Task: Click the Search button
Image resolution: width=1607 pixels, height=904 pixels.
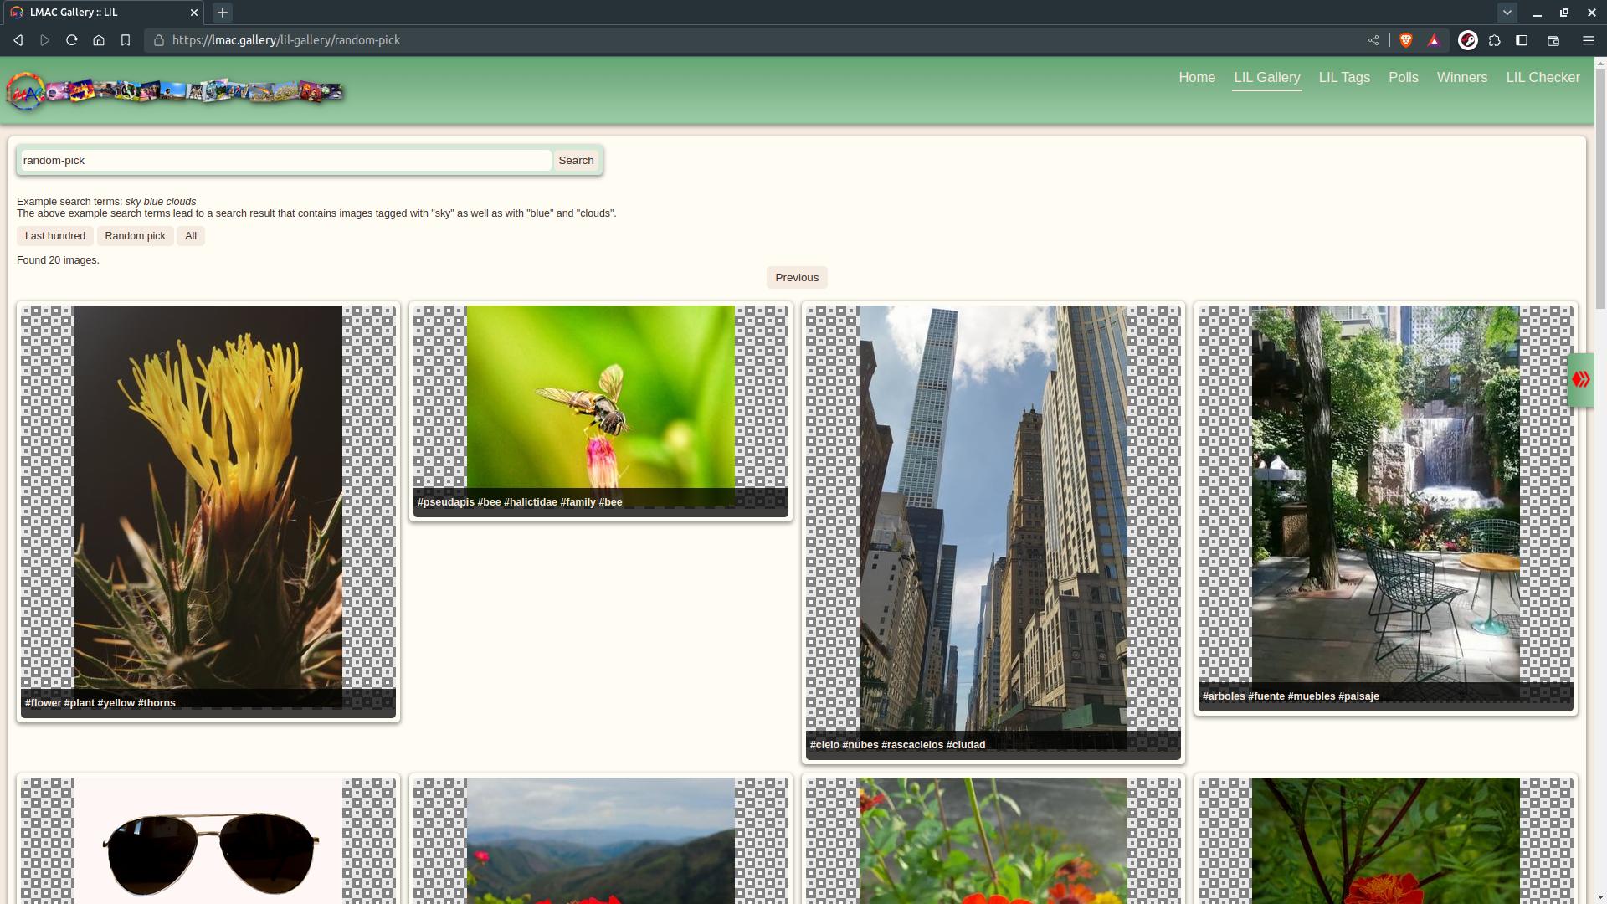Action: (576, 161)
